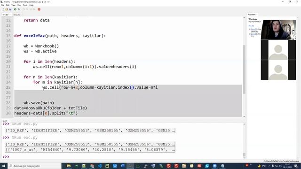The image size is (301, 169).
Task: Open the Windows Start menu
Action: (x=4, y=166)
